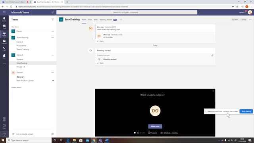Open the Teams Training channel
Image resolution: width=254 pixels, height=143 pixels.
pos(23,49)
